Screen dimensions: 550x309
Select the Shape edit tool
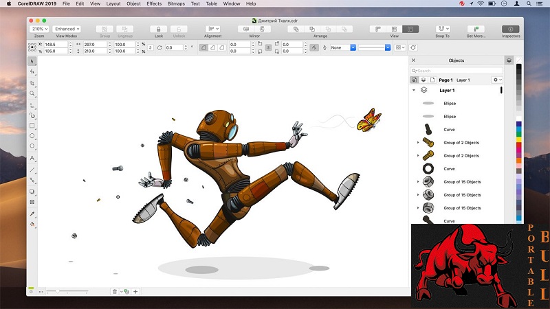32,72
